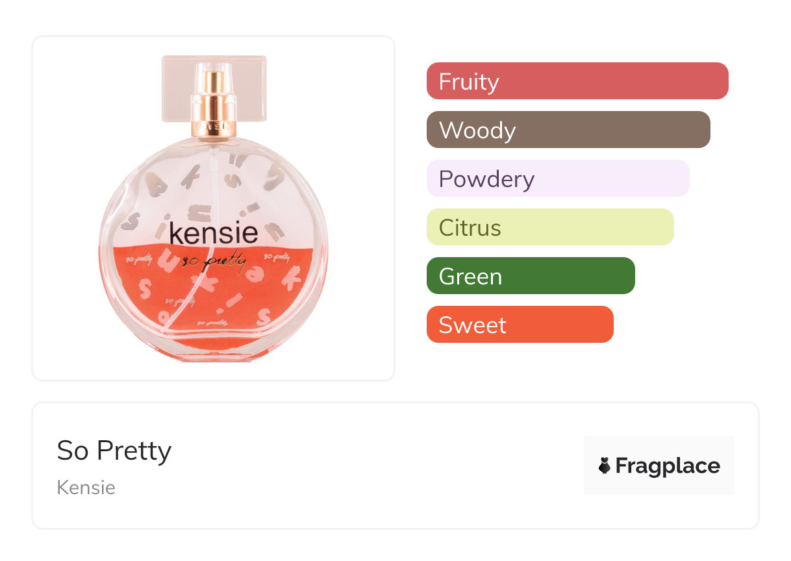Click the Powdery label text
The image size is (791, 561).
coord(486,179)
